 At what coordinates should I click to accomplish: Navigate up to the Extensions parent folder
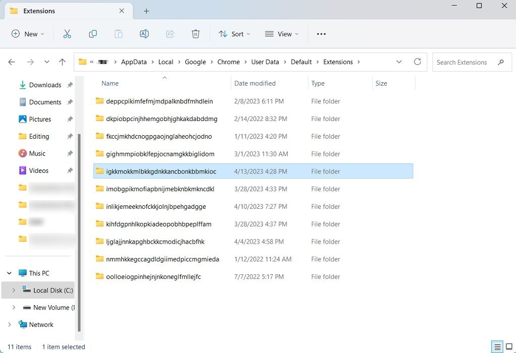[x=62, y=62]
